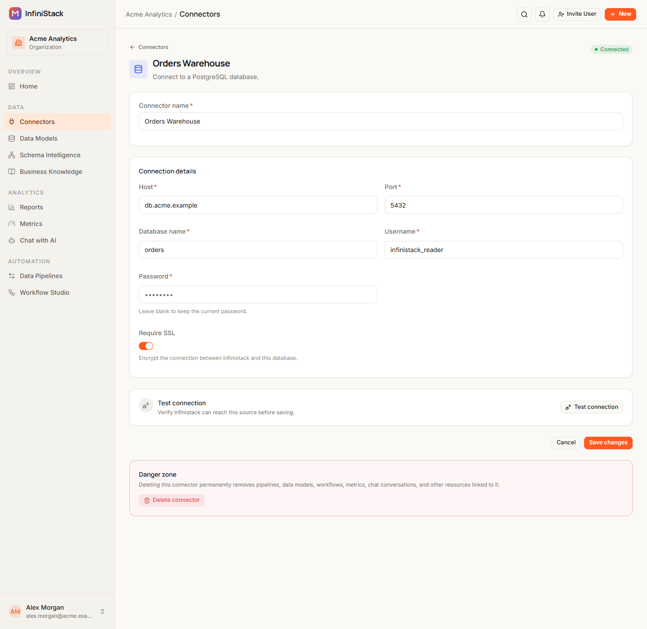Image resolution: width=647 pixels, height=629 pixels.
Task: Focus the Username input field
Action: (x=504, y=250)
